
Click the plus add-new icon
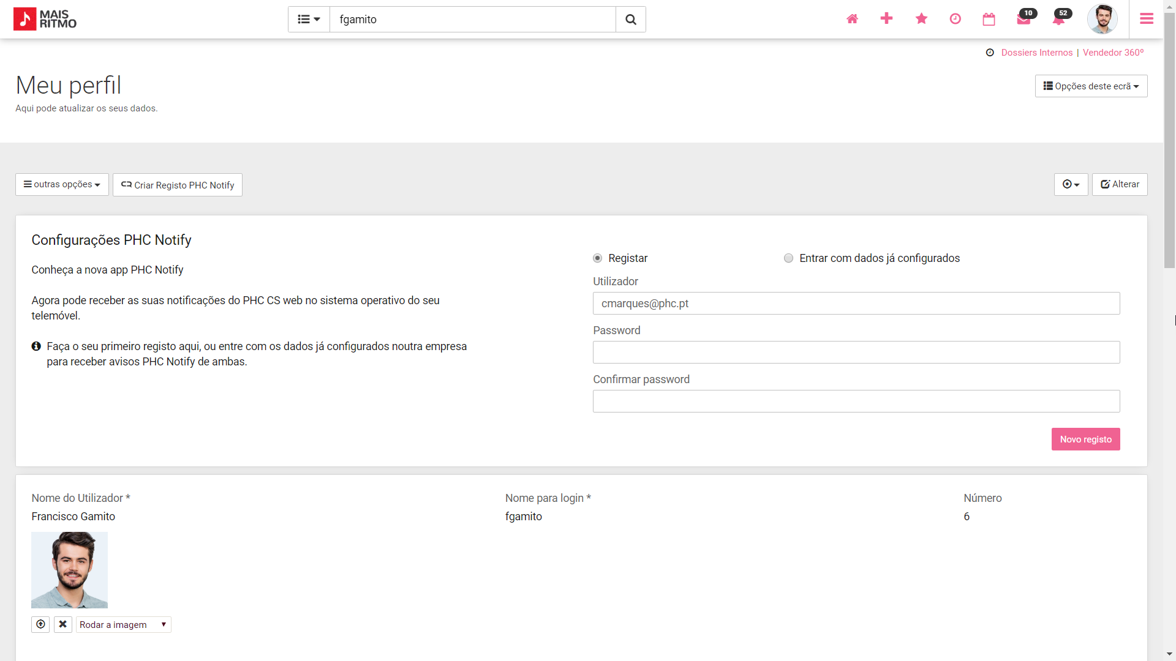pyautogui.click(x=886, y=19)
